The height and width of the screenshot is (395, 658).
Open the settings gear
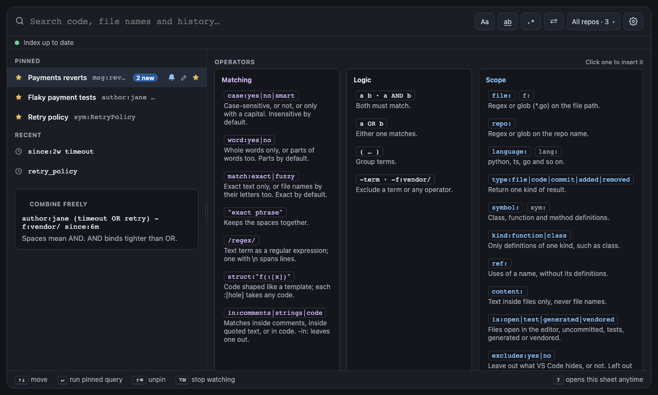point(633,21)
